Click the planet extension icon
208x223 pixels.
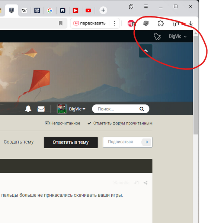(x=146, y=23)
